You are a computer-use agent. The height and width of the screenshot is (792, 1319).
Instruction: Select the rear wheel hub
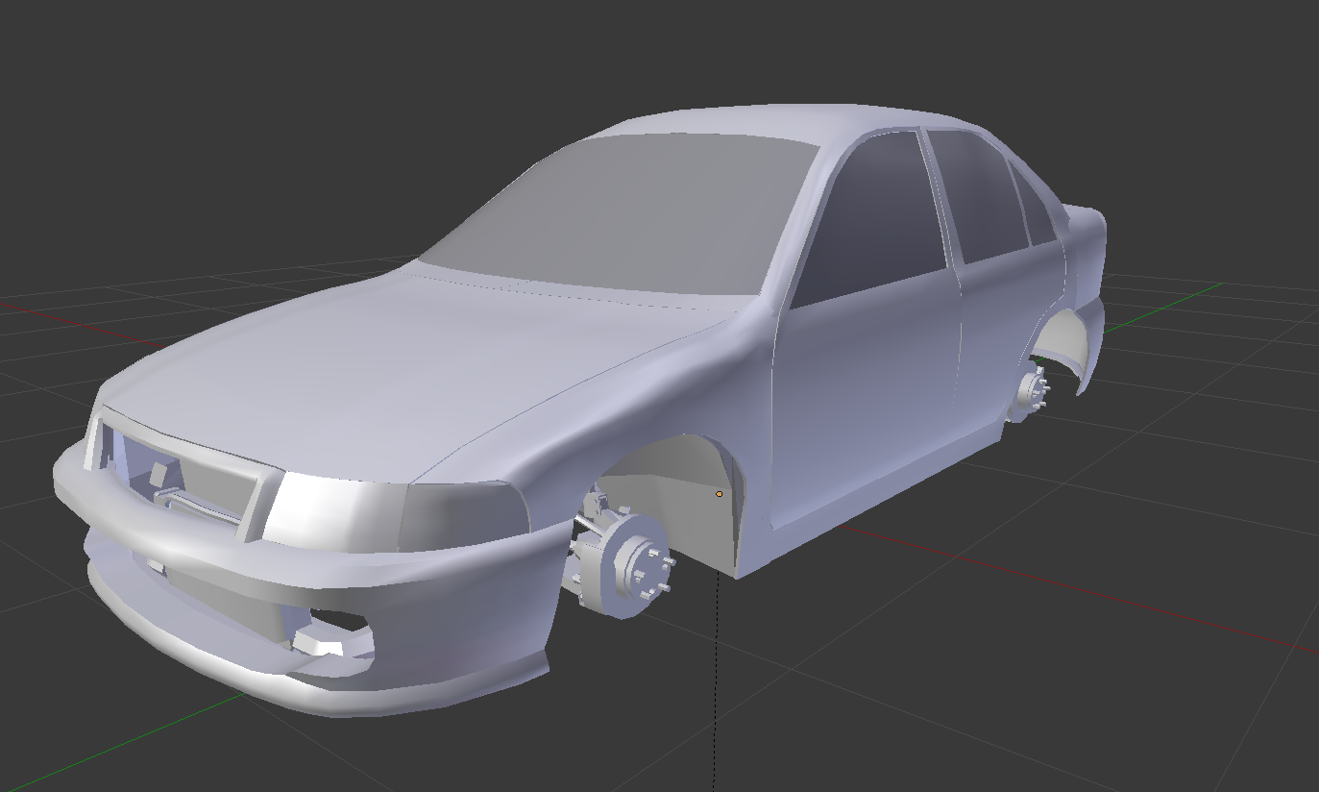(1032, 390)
